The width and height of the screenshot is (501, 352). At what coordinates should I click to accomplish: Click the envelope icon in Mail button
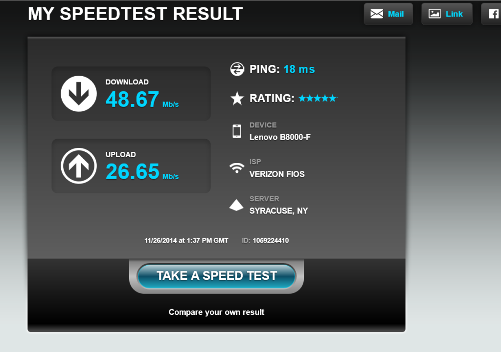[377, 14]
